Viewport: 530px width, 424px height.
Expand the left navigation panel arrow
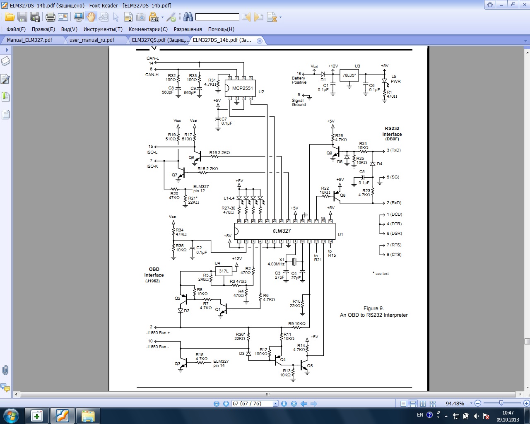7,50
